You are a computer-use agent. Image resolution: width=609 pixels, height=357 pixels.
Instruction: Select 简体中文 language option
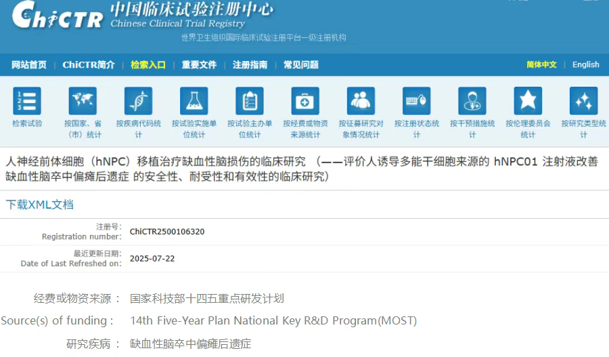coord(541,65)
